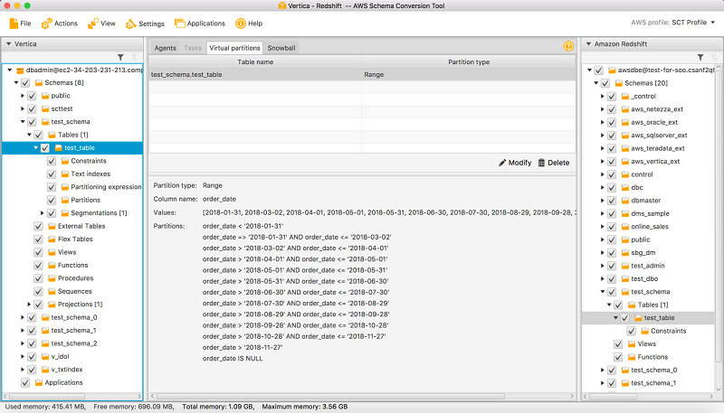The width and height of the screenshot is (724, 413).
Task: Click the Vertica Schemas [8] folder icon
Action: (39, 83)
